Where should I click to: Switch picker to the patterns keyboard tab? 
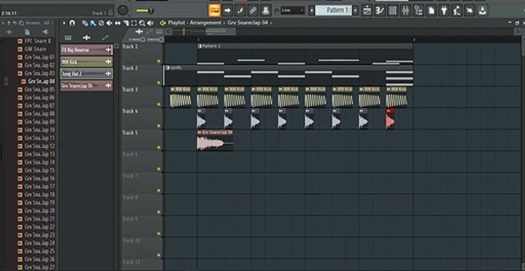68,37
